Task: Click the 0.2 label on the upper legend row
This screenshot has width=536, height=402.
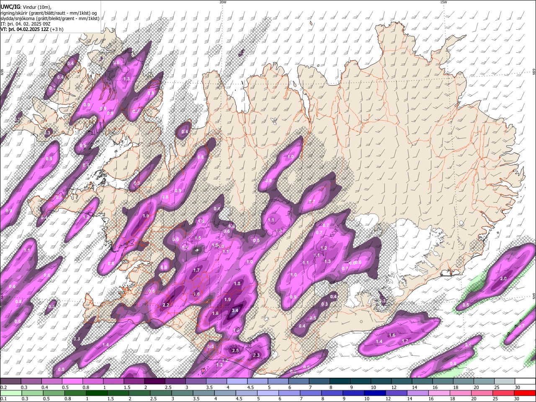Action: 3,387
